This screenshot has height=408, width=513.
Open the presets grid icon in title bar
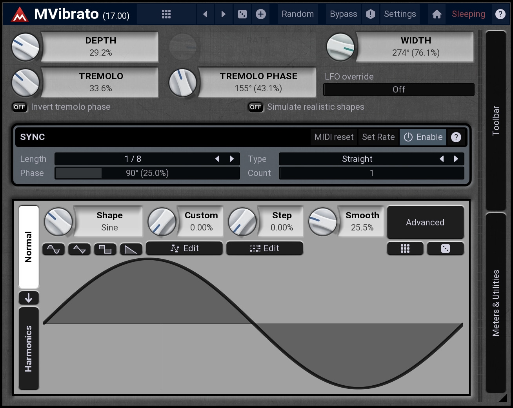(x=166, y=14)
